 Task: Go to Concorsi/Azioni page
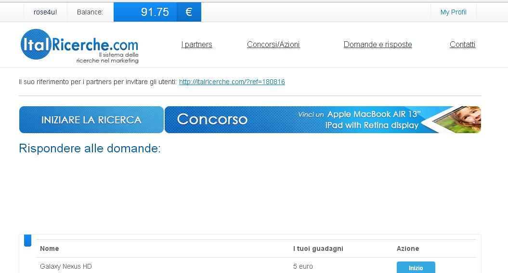pos(273,44)
